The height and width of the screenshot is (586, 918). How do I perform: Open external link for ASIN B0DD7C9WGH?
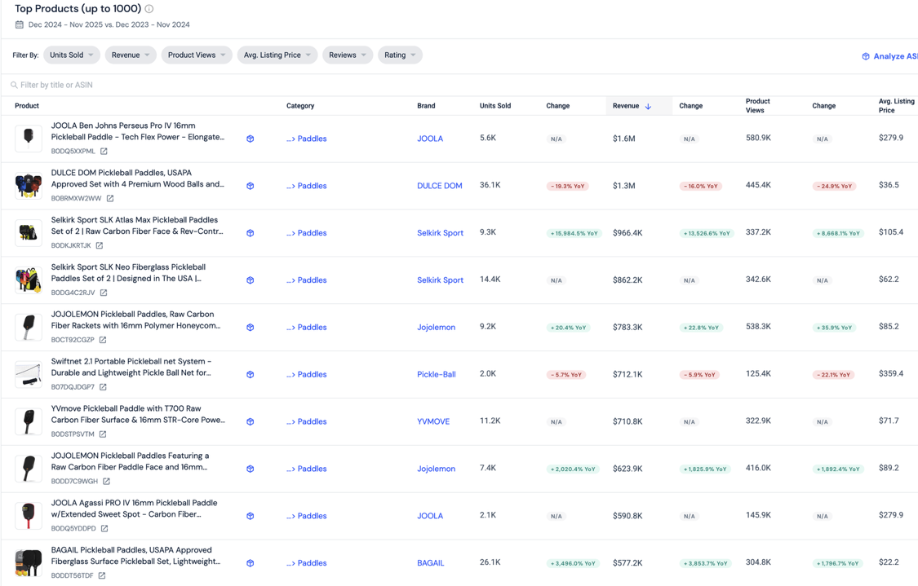(x=107, y=482)
